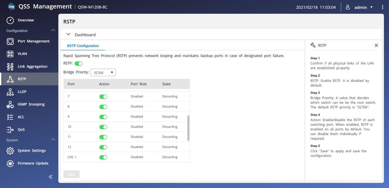Click Discarding state for port 7

coord(170,96)
